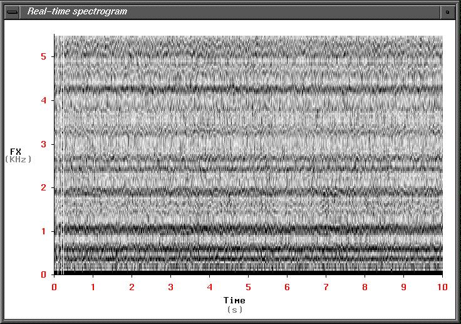This screenshot has height=324, width=461.
Task: Click the 2 second mark on time axis
Action: (132, 287)
